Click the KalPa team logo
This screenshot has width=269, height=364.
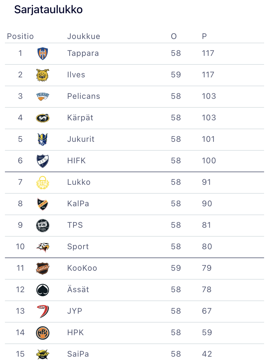tap(42, 204)
